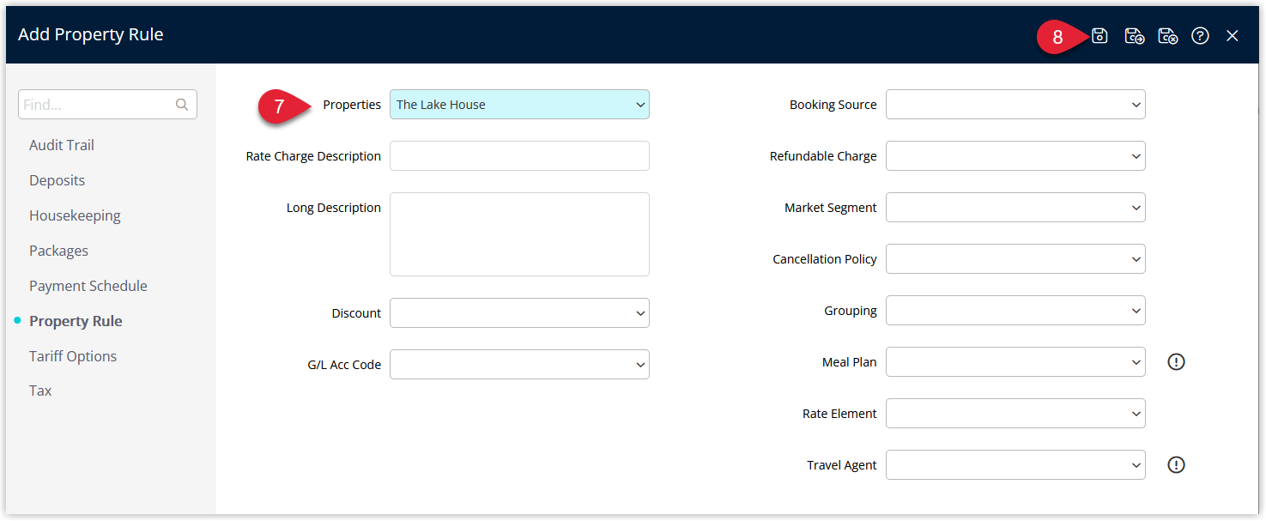Click the Find search field

coord(107,105)
